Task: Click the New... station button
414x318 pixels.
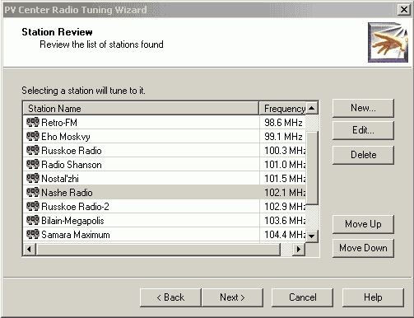Action: click(363, 108)
